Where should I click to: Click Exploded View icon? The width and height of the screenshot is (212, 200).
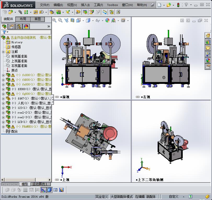92,12
